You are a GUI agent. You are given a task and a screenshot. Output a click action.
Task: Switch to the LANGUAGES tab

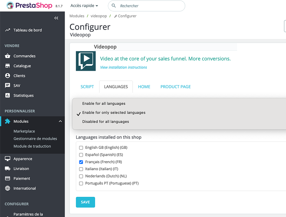tap(116, 87)
